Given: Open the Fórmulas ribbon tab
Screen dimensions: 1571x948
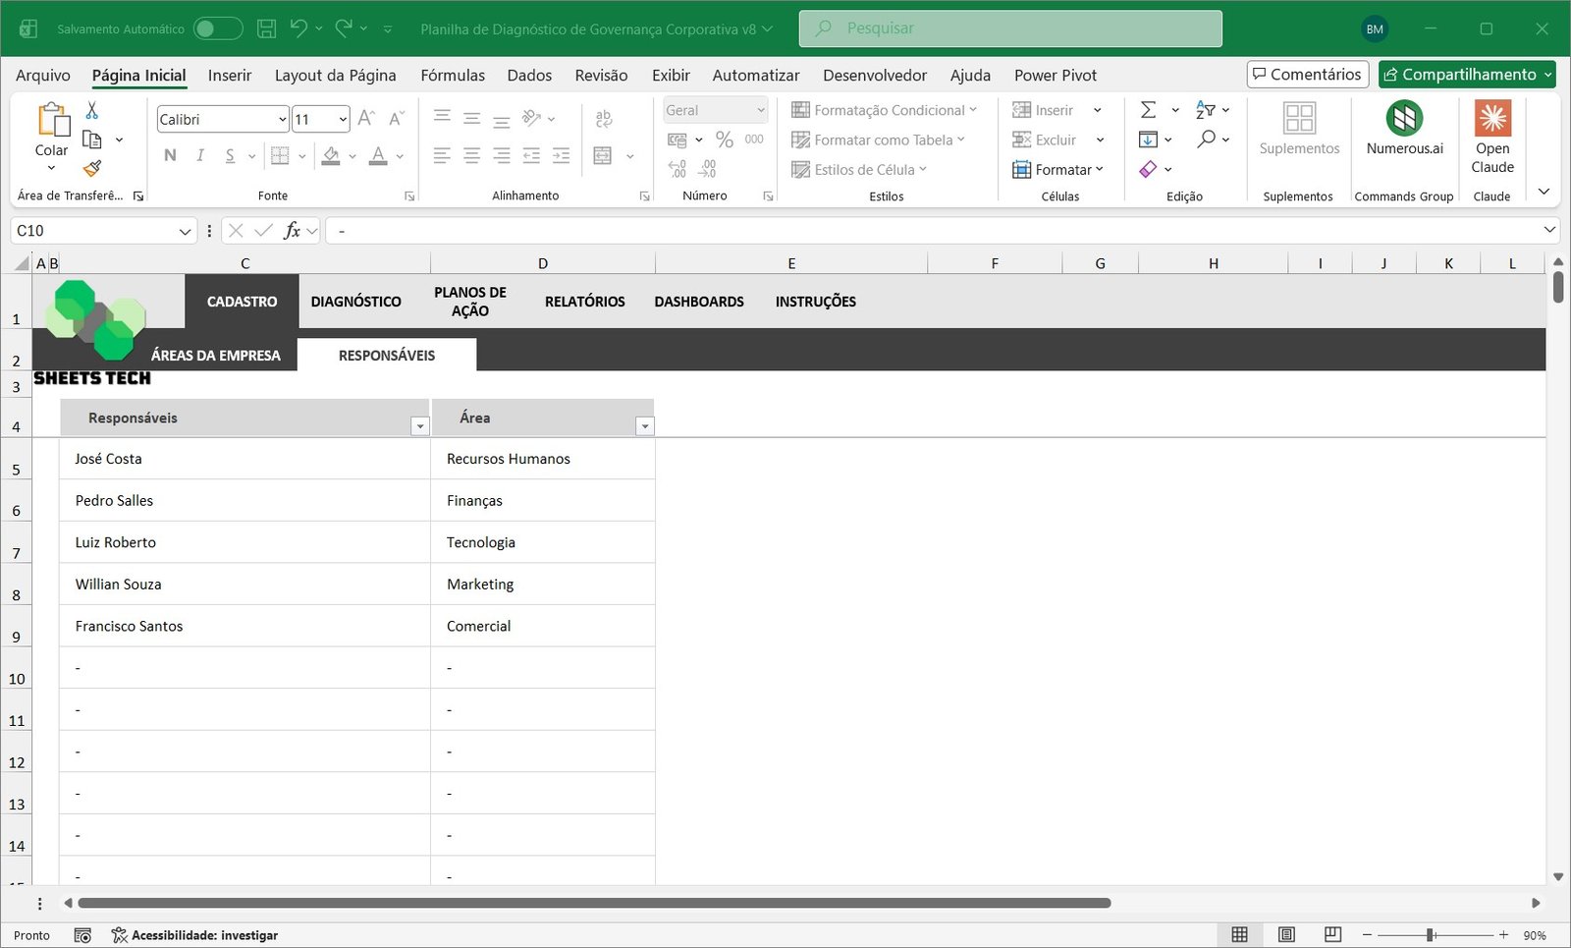Looking at the screenshot, I should [453, 76].
